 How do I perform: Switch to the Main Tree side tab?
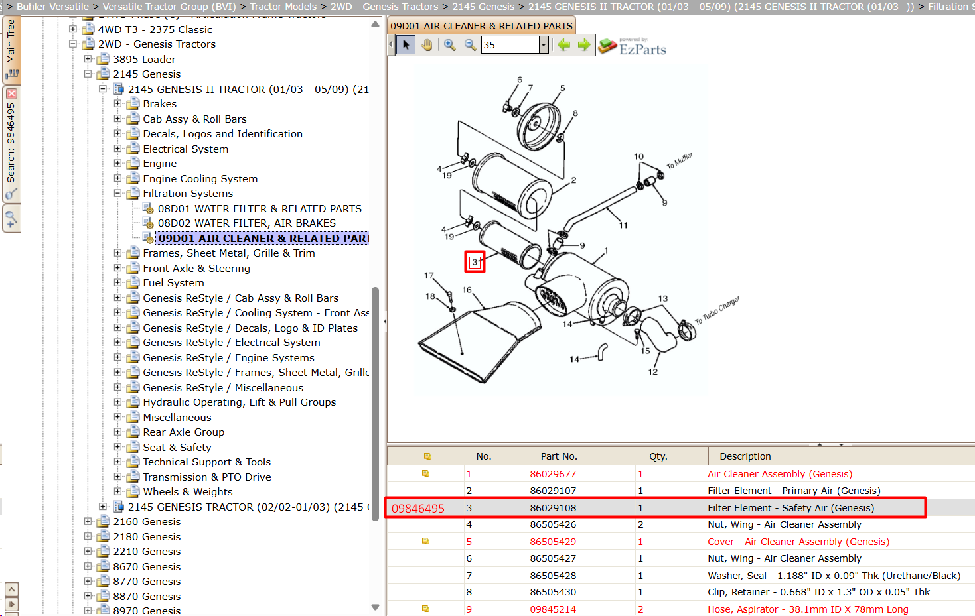click(x=11, y=48)
